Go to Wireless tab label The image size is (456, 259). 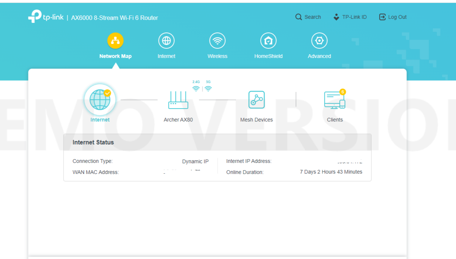[x=217, y=56]
